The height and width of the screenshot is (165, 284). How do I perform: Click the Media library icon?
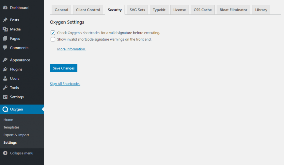coord(5,29)
